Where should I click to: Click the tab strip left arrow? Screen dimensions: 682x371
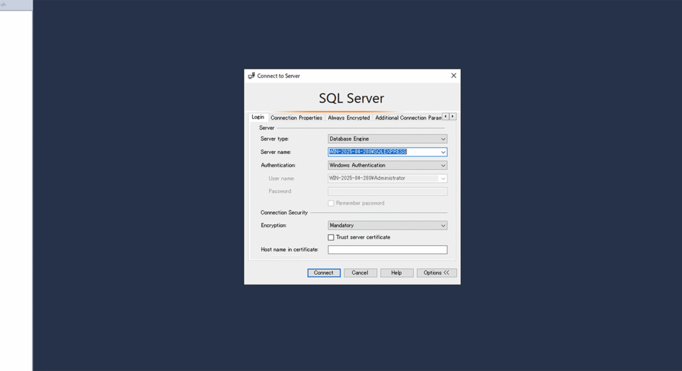tap(446, 117)
